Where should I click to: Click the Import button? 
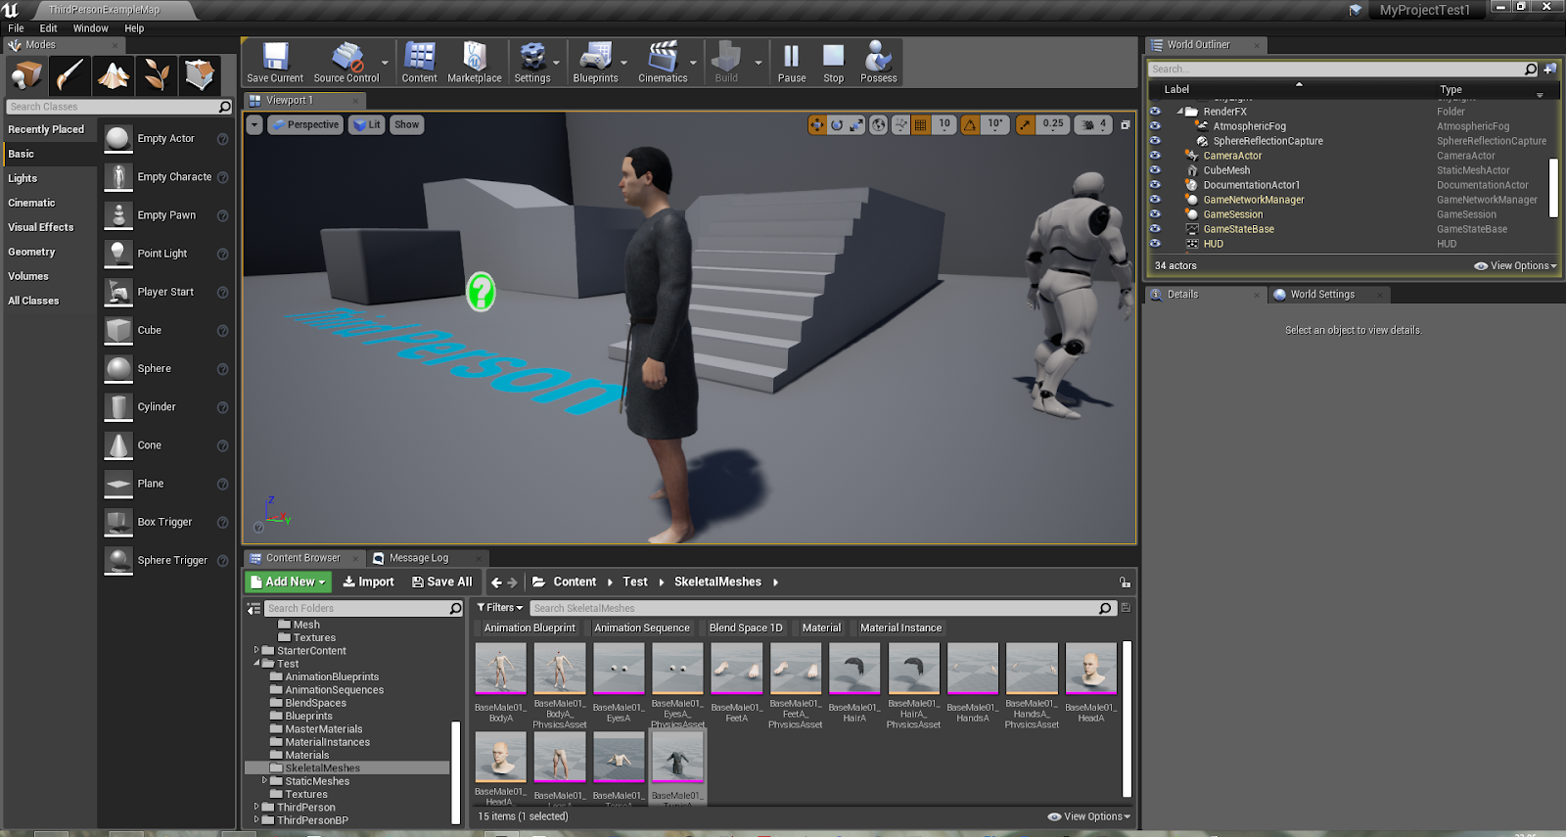[x=368, y=581]
